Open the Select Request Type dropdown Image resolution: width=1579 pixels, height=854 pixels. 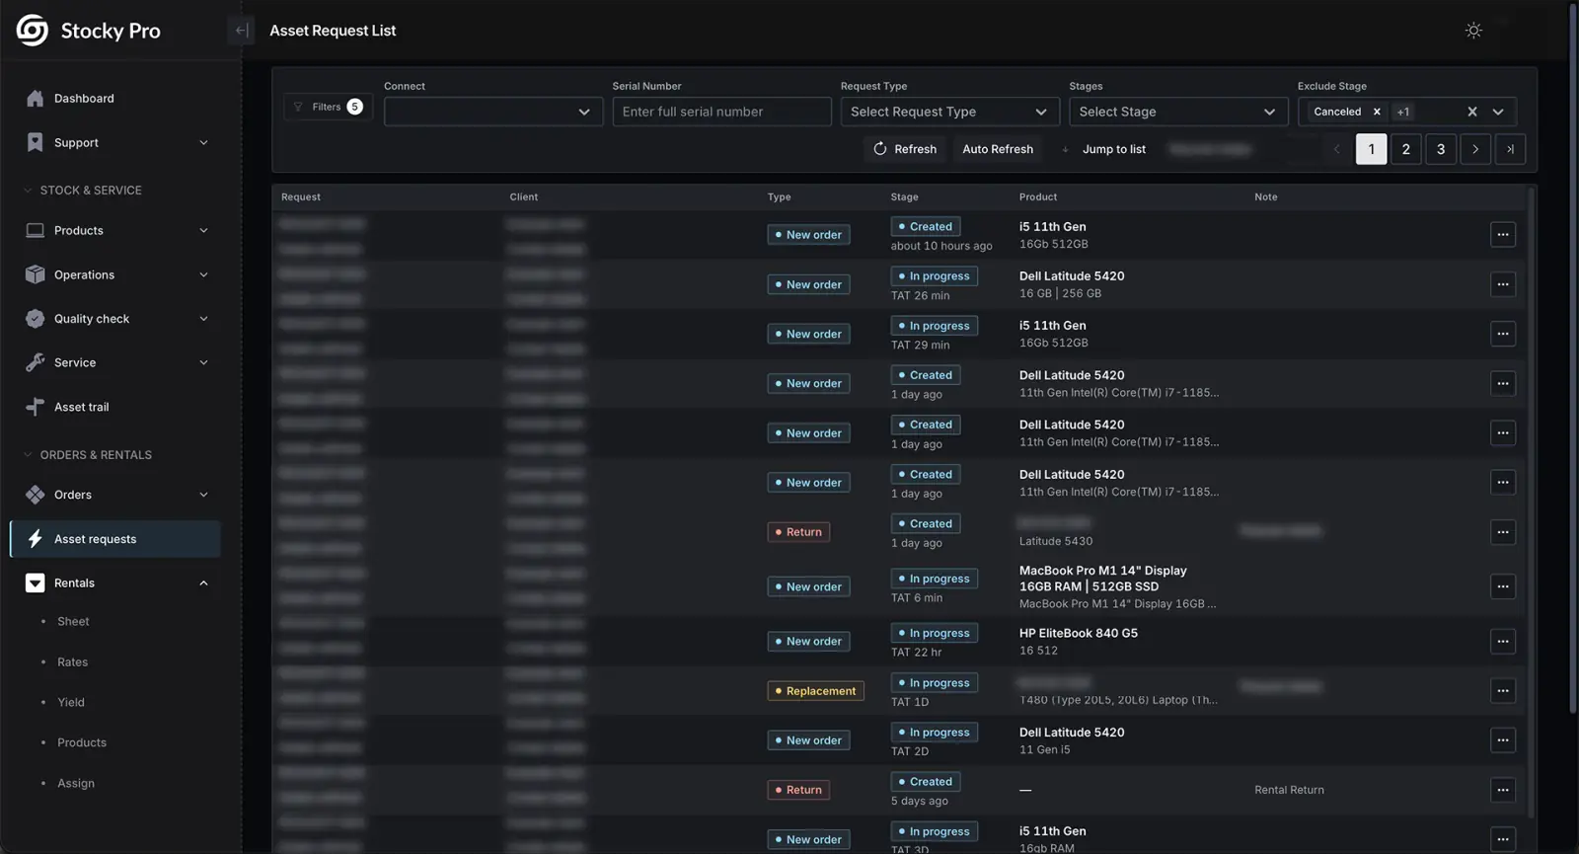[x=949, y=112]
